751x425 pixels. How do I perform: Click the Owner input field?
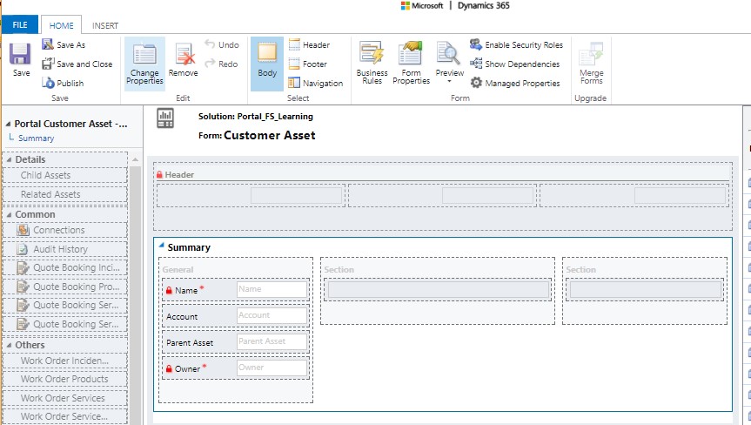(x=272, y=368)
